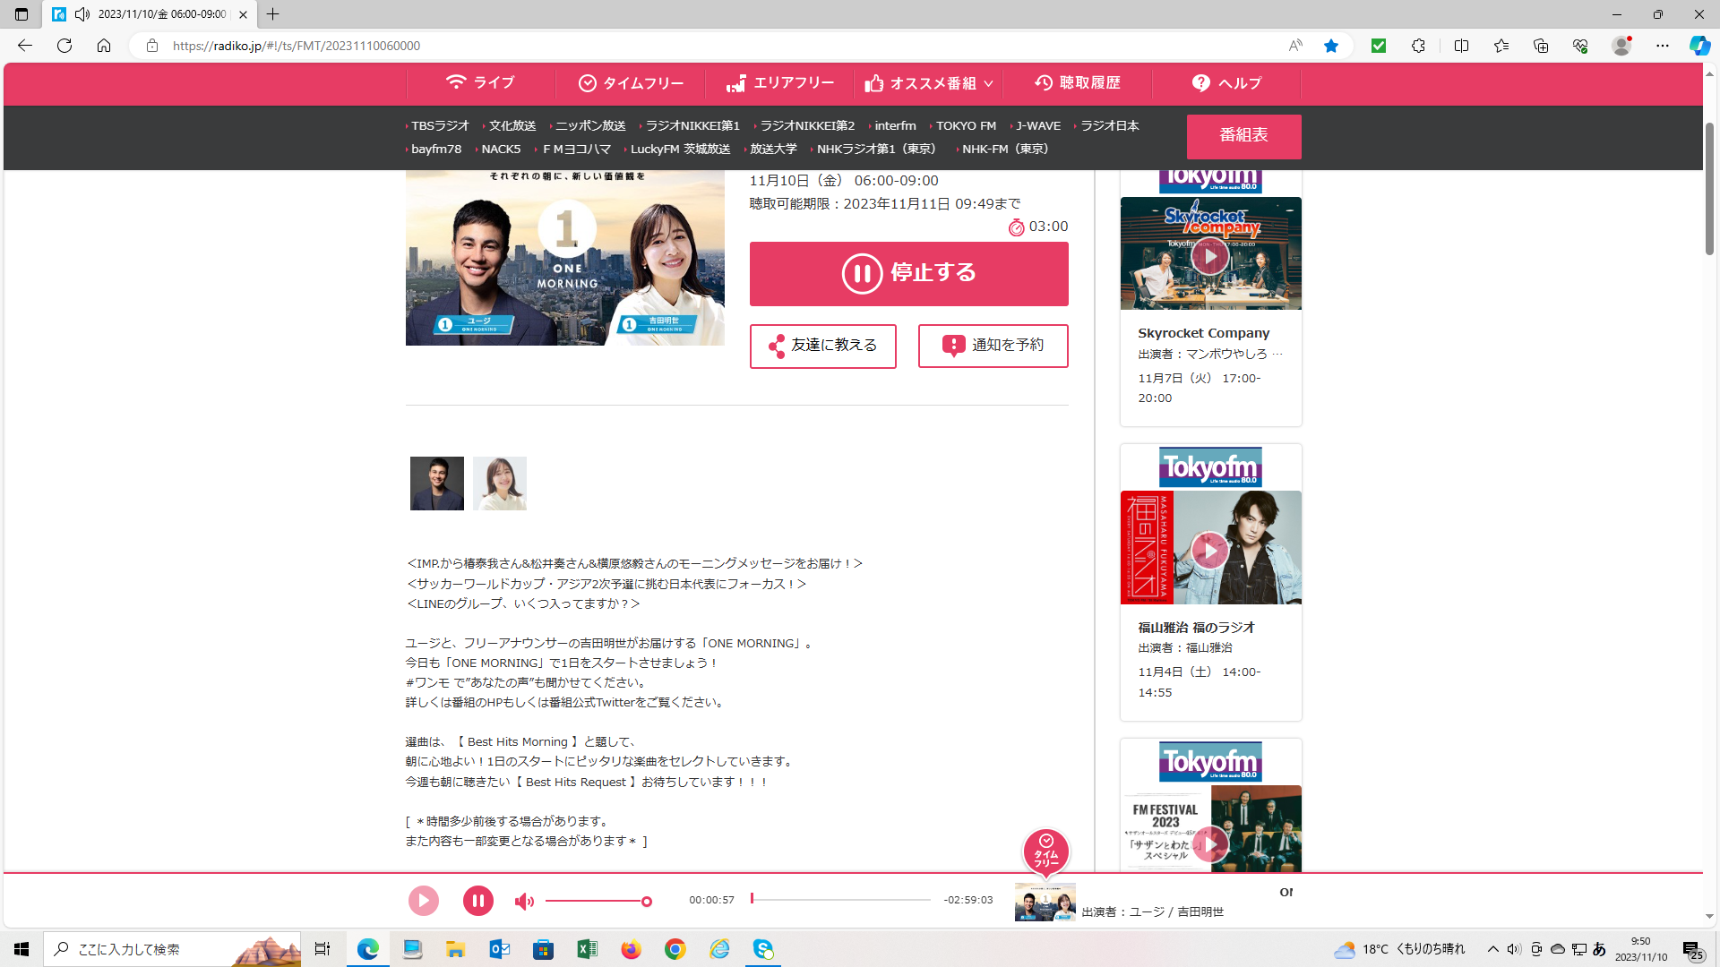The image size is (1720, 967).
Task: Click 通知を予約 notification button
Action: pos(993,346)
